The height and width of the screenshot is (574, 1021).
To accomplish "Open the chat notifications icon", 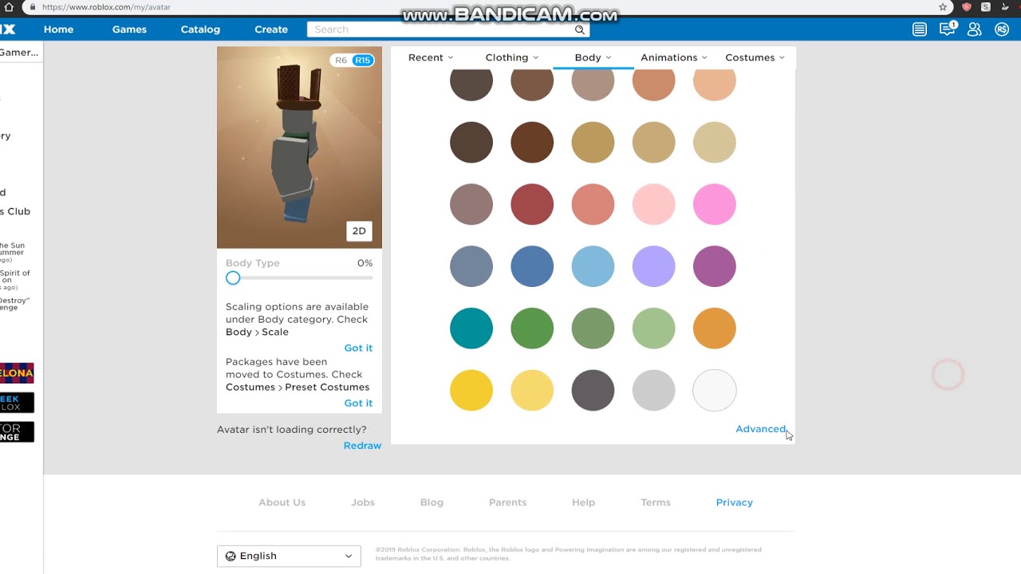I will pos(947,29).
